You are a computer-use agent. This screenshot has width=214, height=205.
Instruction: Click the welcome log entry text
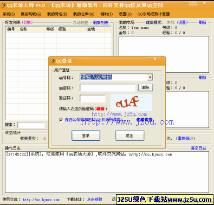[89, 154]
